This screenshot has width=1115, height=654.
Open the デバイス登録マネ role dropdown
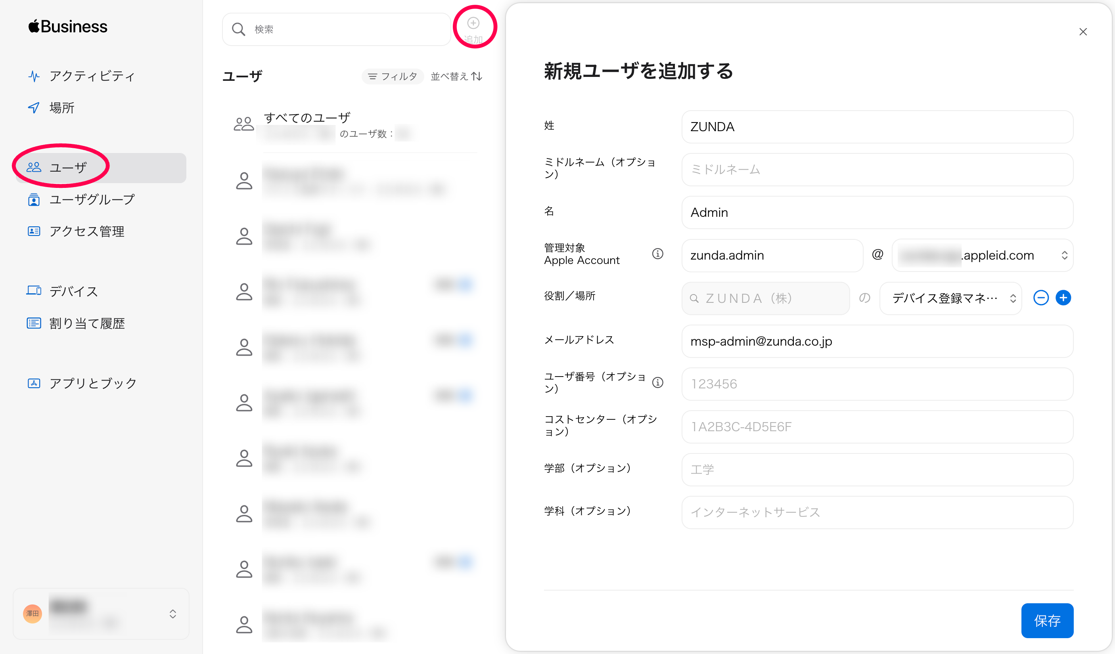click(x=950, y=298)
